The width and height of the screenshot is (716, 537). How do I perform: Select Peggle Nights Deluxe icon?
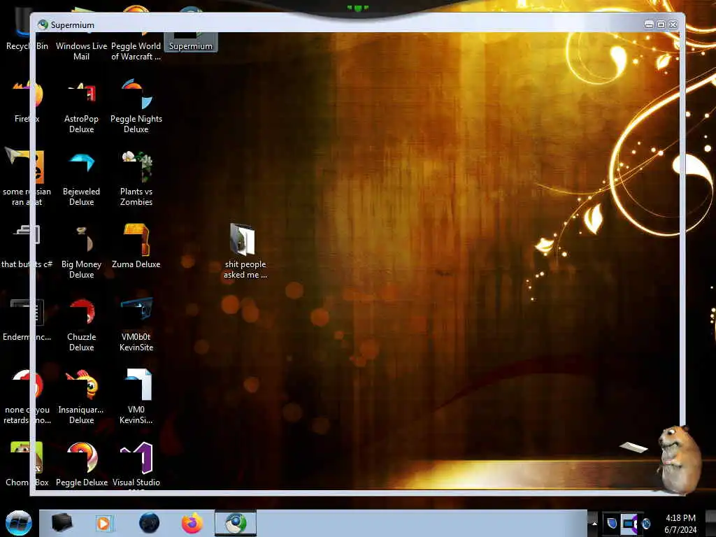pyautogui.click(x=136, y=106)
